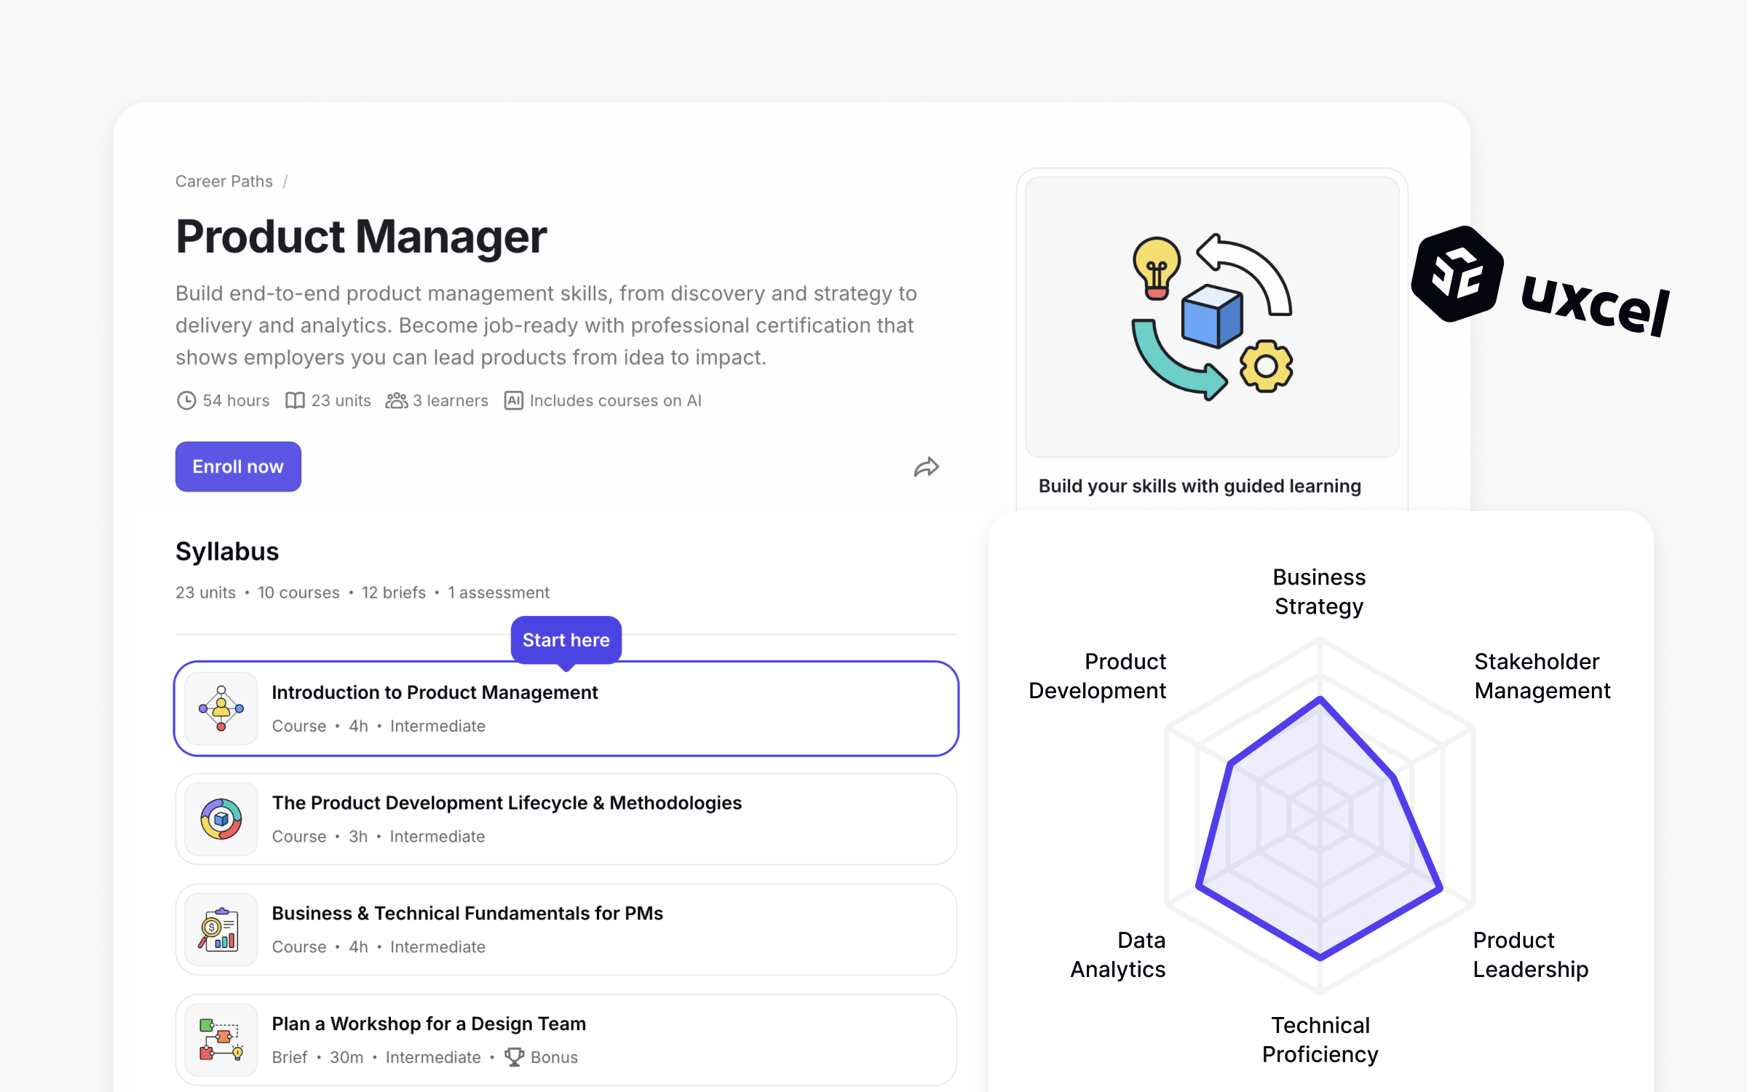1747x1092 pixels.
Task: Click the Start here tooltip
Action: pyautogui.click(x=566, y=640)
